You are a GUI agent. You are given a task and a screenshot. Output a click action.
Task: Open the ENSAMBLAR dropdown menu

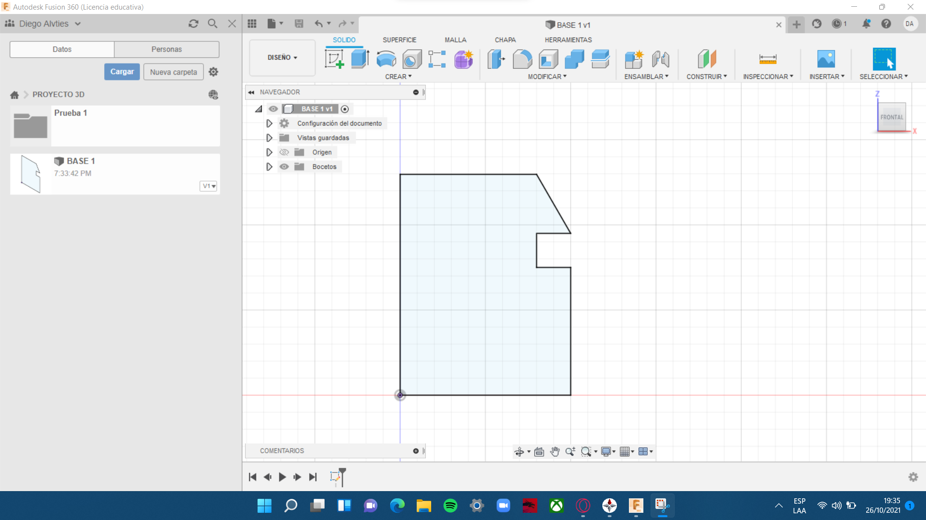click(646, 77)
